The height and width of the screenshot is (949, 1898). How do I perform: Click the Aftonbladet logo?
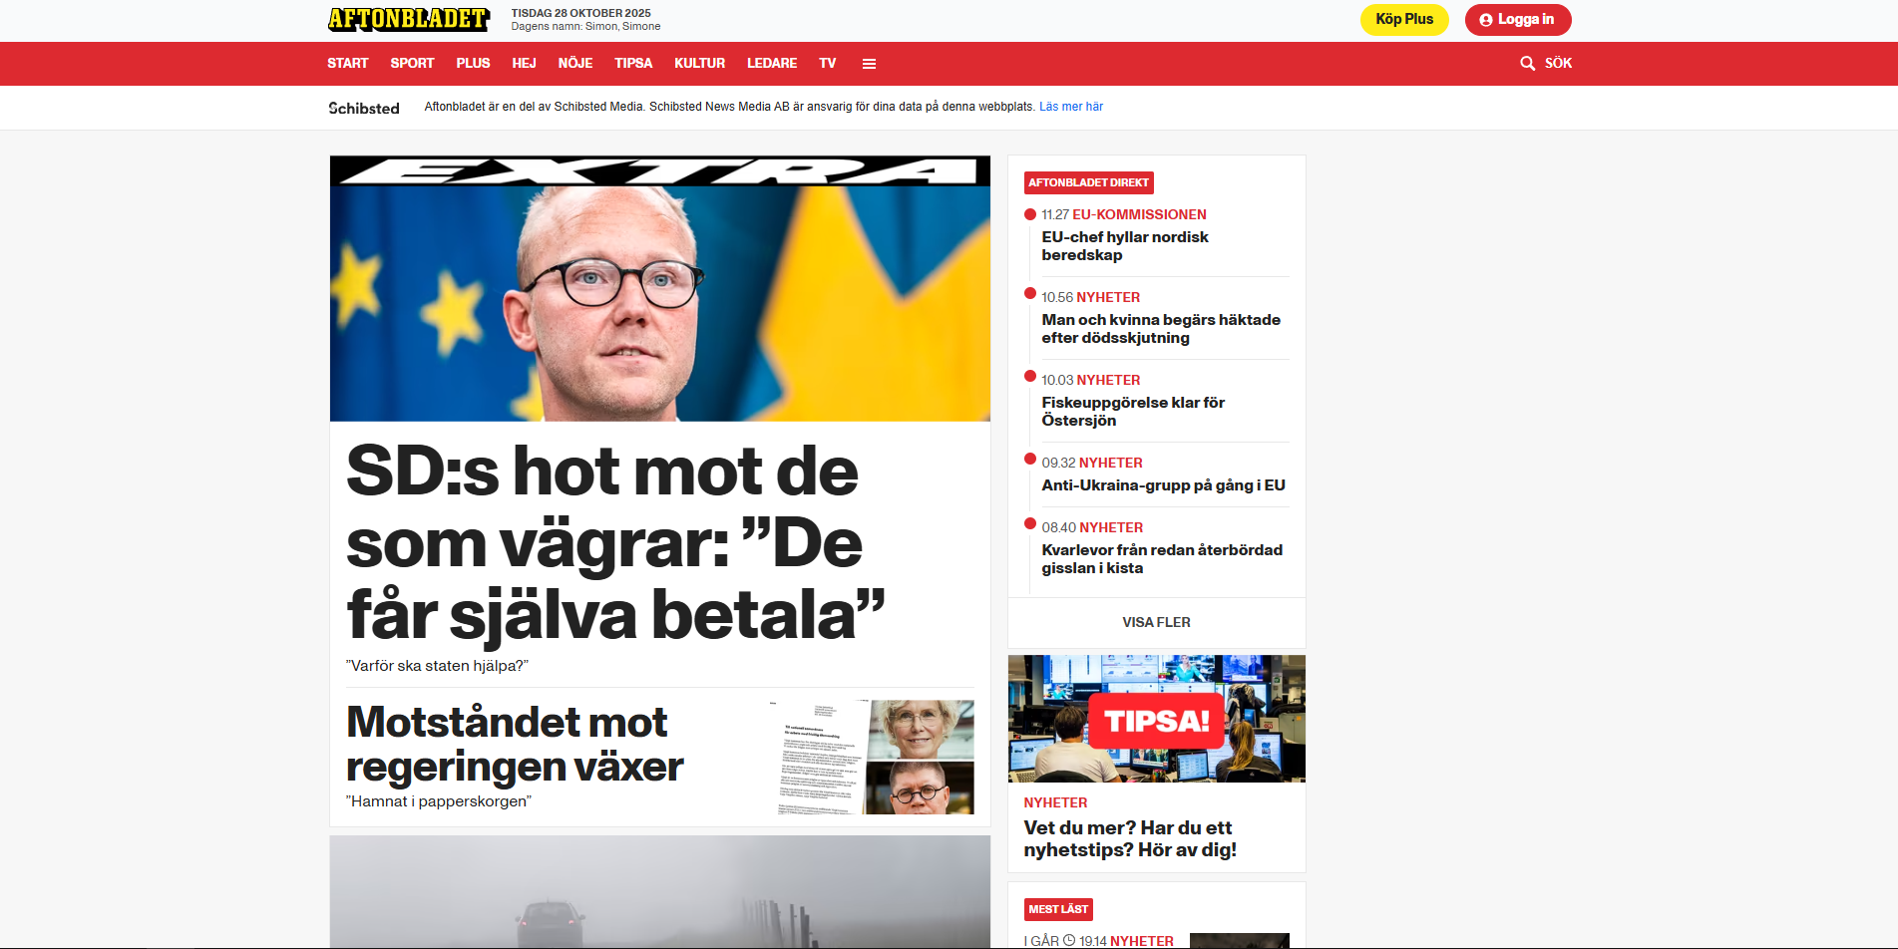[x=409, y=20]
